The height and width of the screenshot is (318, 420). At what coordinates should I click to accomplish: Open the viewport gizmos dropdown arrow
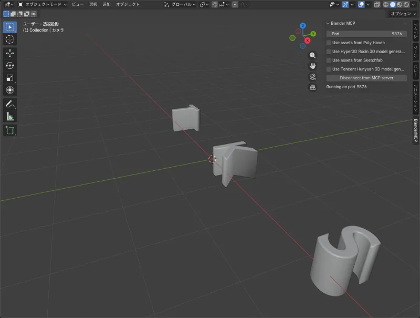(352, 5)
